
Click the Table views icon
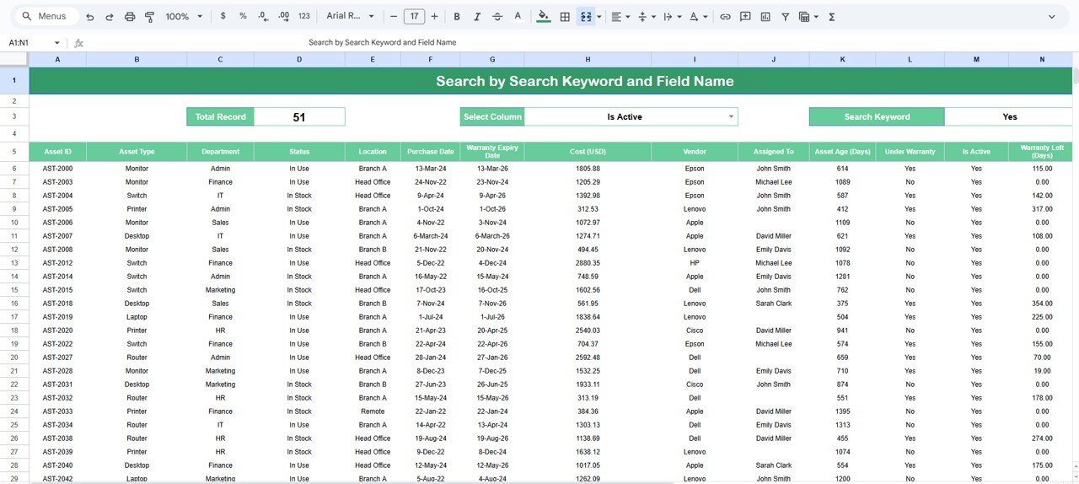(803, 17)
